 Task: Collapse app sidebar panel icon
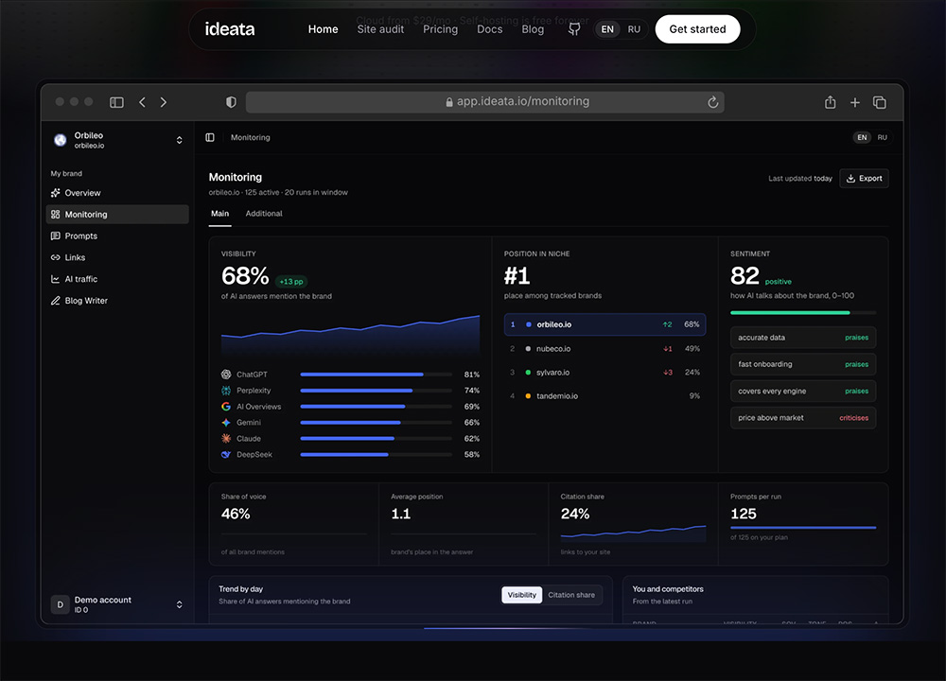tap(210, 137)
